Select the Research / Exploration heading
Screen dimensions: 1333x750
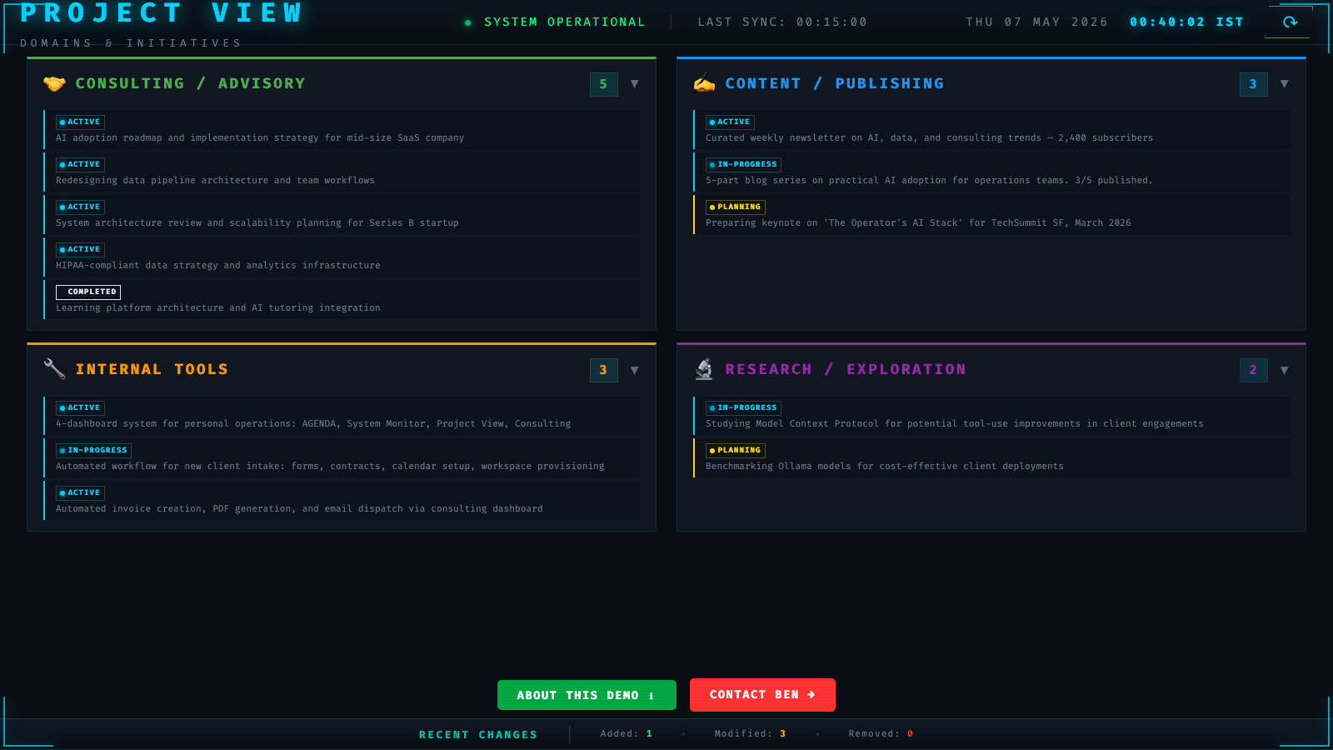(846, 369)
